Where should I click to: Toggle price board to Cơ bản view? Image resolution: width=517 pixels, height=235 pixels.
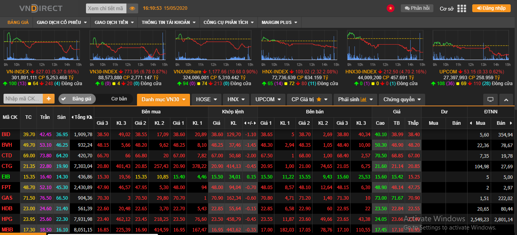[119, 99]
